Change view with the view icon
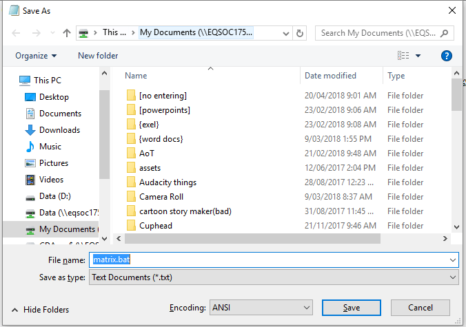The image size is (466, 327). pos(403,56)
